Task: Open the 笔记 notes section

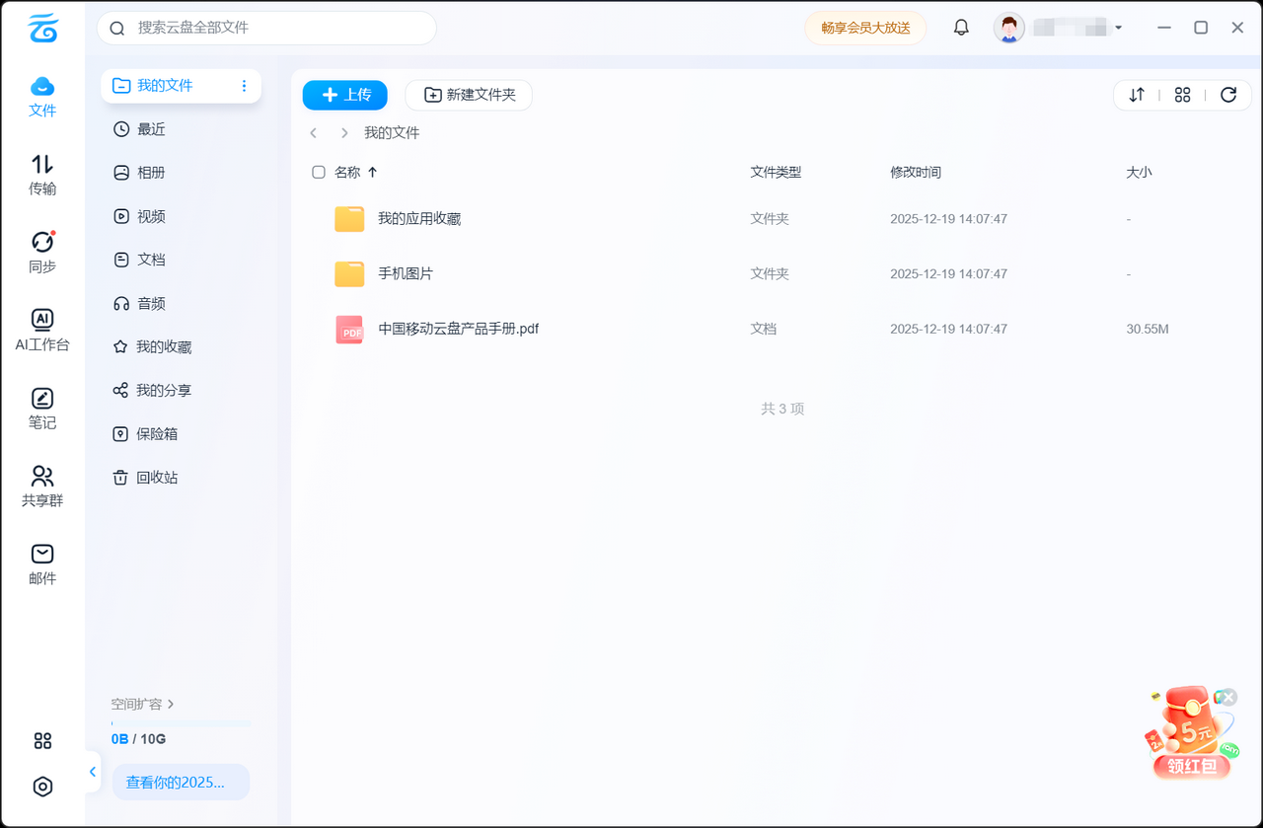Action: point(42,407)
